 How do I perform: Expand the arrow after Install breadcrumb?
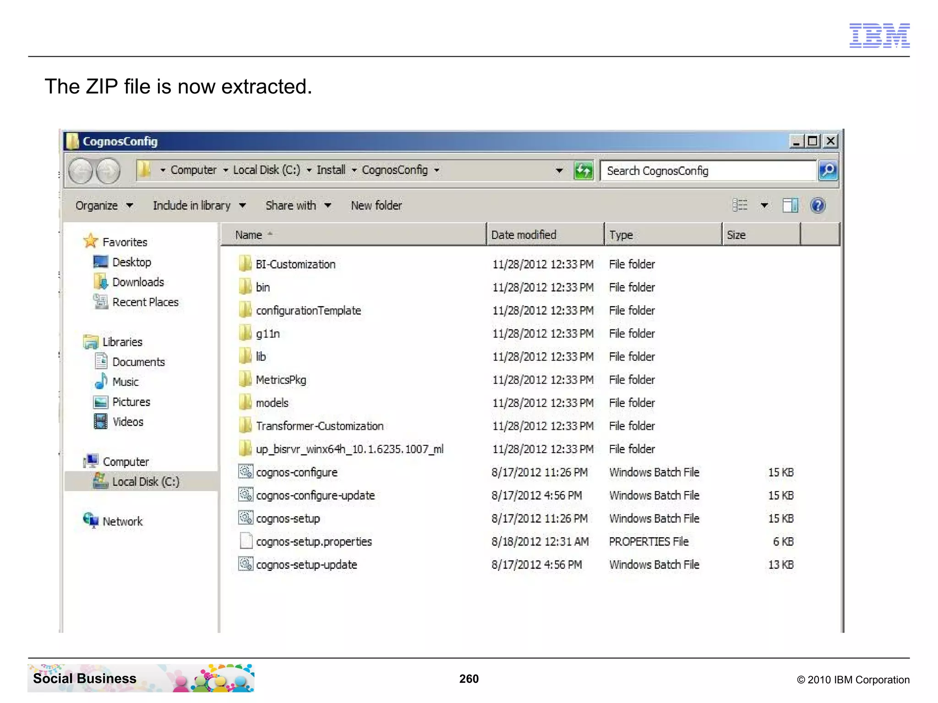pyautogui.click(x=354, y=170)
